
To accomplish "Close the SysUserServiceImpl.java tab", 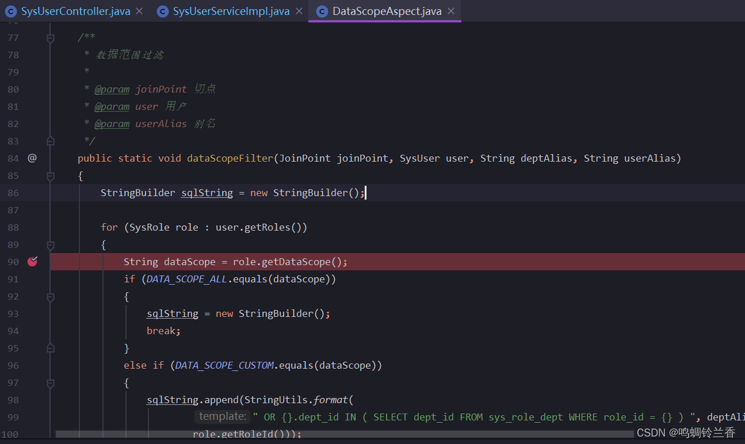I will point(299,11).
